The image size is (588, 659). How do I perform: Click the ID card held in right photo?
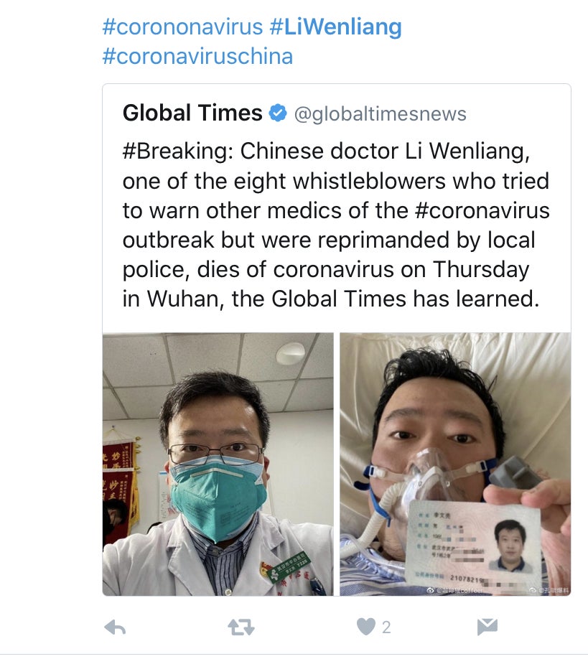click(x=473, y=546)
